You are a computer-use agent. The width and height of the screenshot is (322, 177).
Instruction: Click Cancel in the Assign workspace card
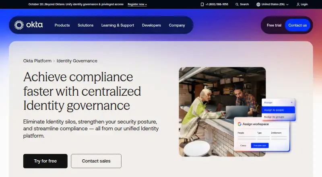243,145
